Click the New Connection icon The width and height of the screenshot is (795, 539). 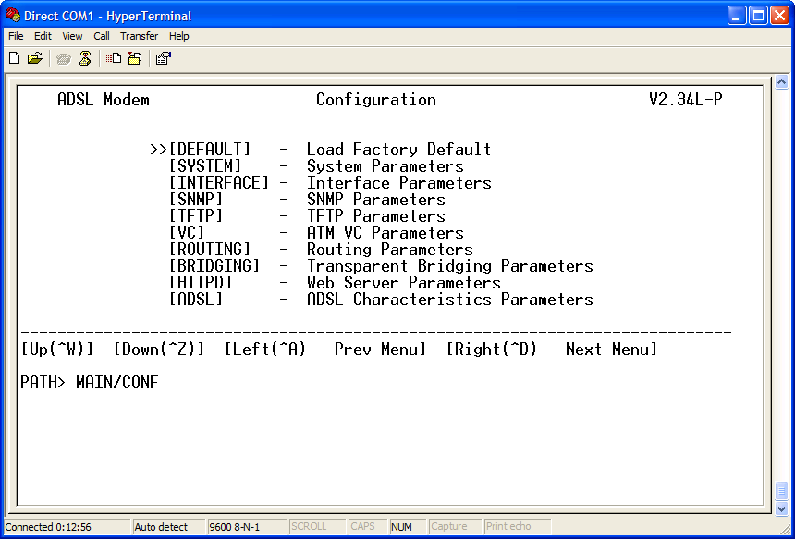13,57
